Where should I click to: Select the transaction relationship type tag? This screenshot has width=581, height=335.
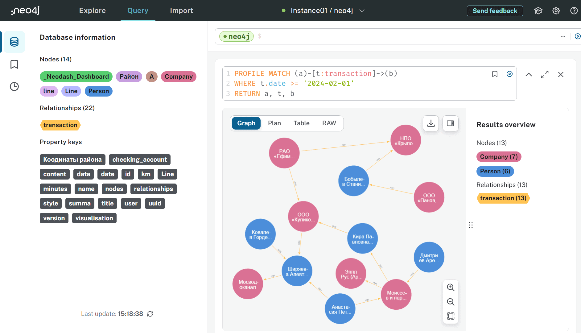(x=60, y=125)
